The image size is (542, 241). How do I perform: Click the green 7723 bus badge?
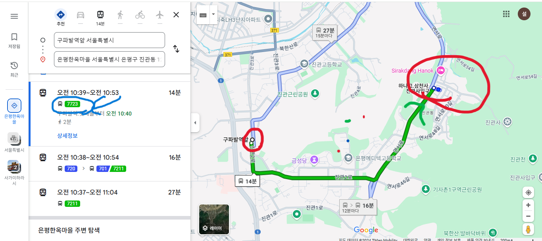point(73,104)
